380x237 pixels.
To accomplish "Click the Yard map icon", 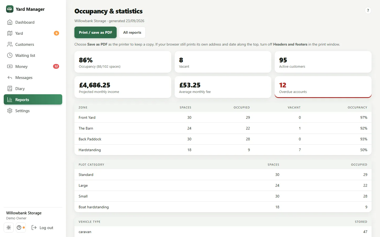I will 10,33.
